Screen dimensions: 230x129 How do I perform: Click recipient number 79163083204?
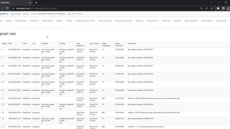[x=120, y=105]
